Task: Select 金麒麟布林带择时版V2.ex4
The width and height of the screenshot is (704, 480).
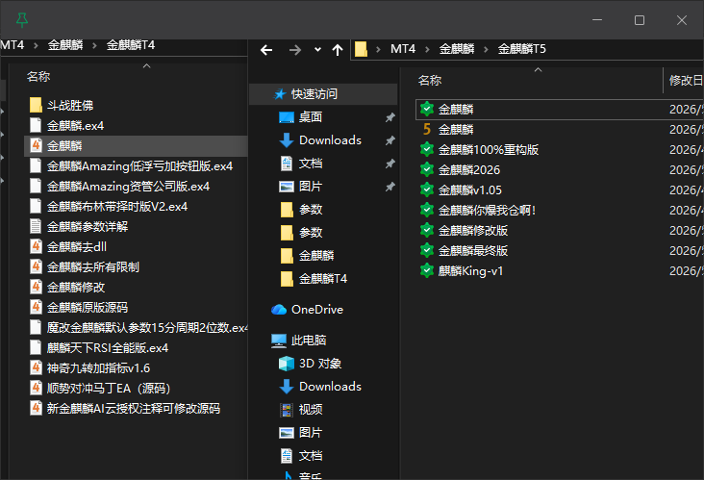Action: coord(117,207)
